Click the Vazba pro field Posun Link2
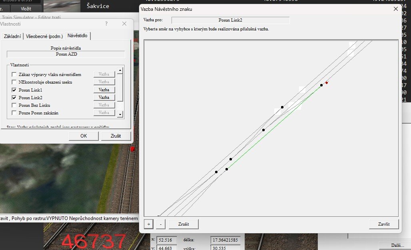Viewport: 411px width, 250px height. (230, 20)
